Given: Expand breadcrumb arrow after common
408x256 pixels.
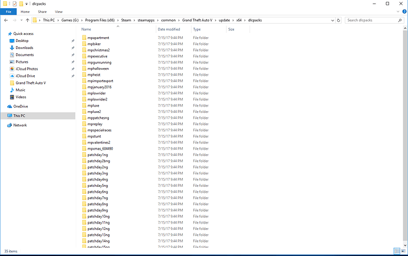Looking at the screenshot, I should [x=179, y=20].
